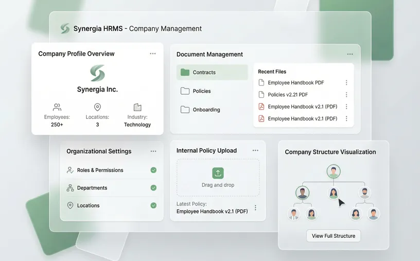Open the Onboarding folder
Viewport: 420px width, 261px height.
coord(212,110)
